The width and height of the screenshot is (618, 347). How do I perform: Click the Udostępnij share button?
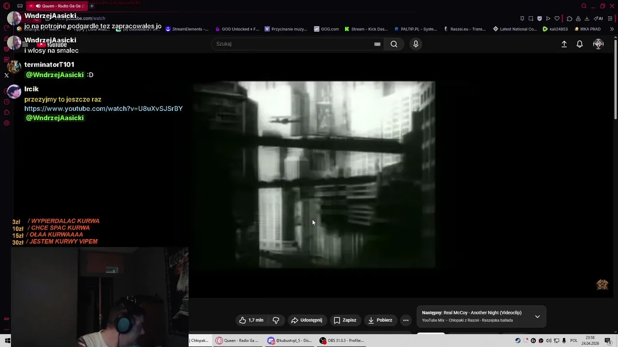[x=307, y=320]
